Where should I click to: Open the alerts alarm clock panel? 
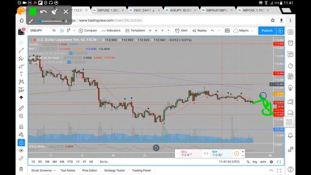coord(291,43)
